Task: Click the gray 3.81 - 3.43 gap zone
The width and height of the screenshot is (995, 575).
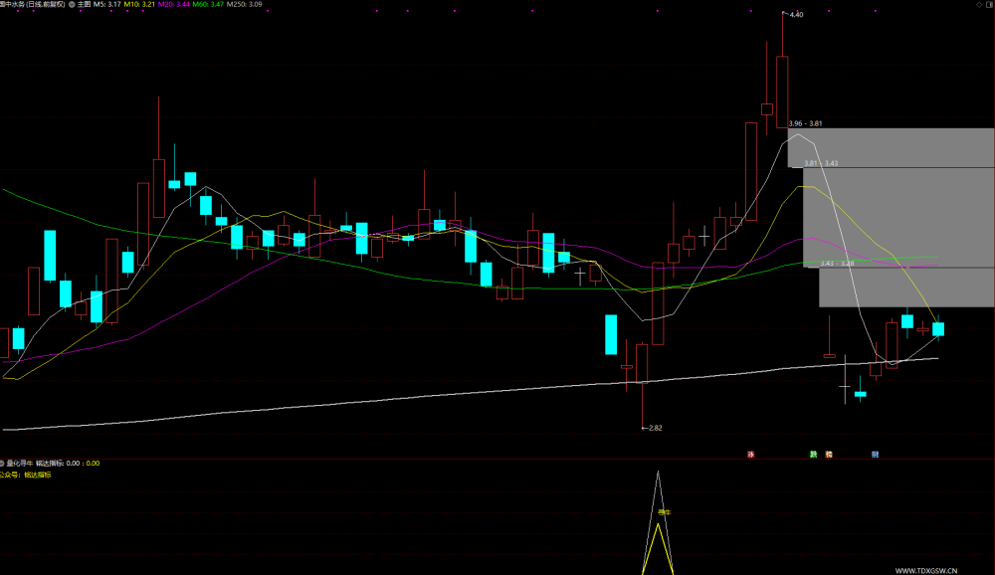Action: tap(898, 217)
